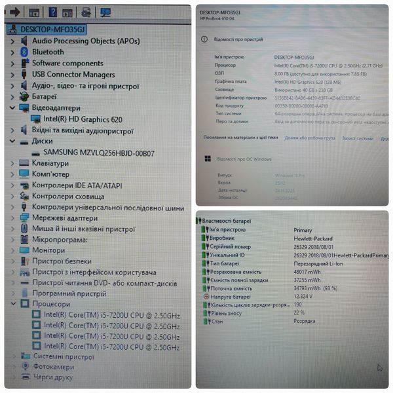The width and height of the screenshot is (393, 393).
Task: Click the network icon beside Мережеві адаптери
Action: coord(24,217)
